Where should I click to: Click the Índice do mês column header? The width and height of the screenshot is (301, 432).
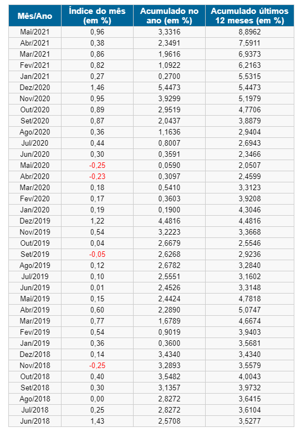(x=97, y=16)
